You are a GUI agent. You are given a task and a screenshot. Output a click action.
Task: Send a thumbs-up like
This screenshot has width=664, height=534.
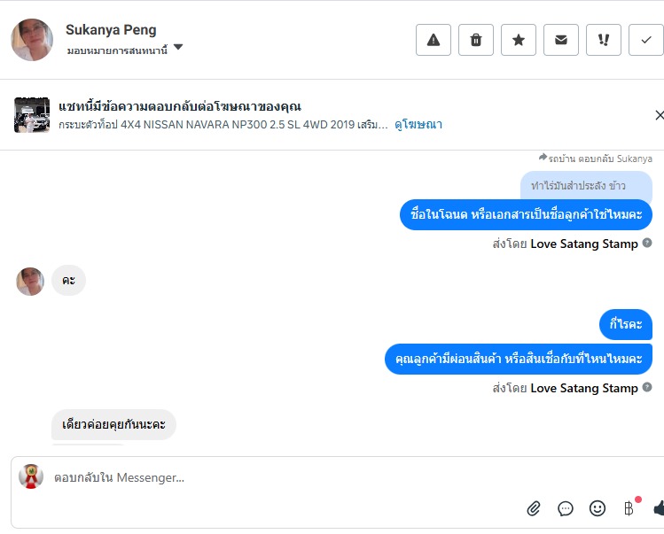658,508
